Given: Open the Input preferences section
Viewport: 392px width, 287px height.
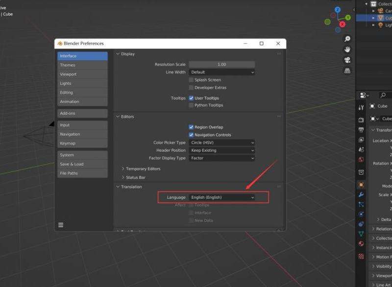Looking at the screenshot, I should tap(82, 125).
